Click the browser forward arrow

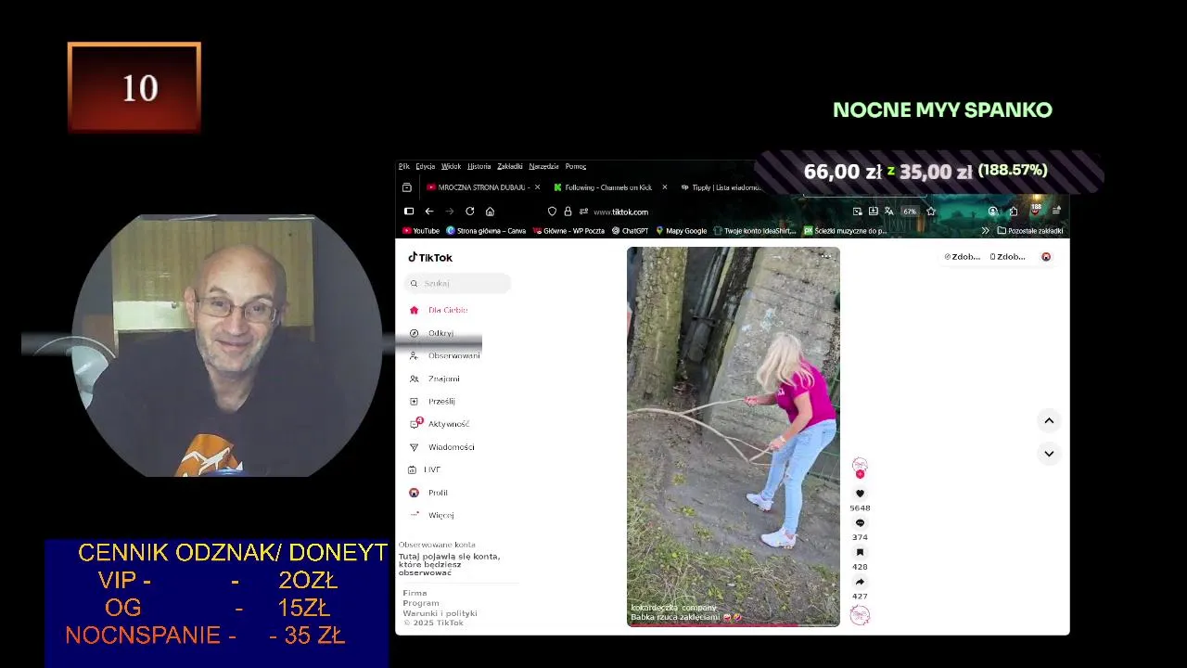449,212
